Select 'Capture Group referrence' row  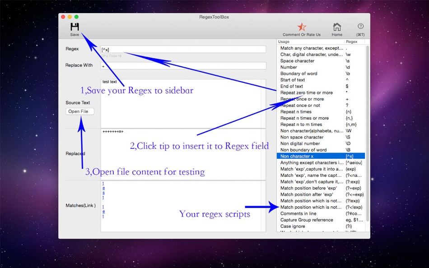pos(321,220)
